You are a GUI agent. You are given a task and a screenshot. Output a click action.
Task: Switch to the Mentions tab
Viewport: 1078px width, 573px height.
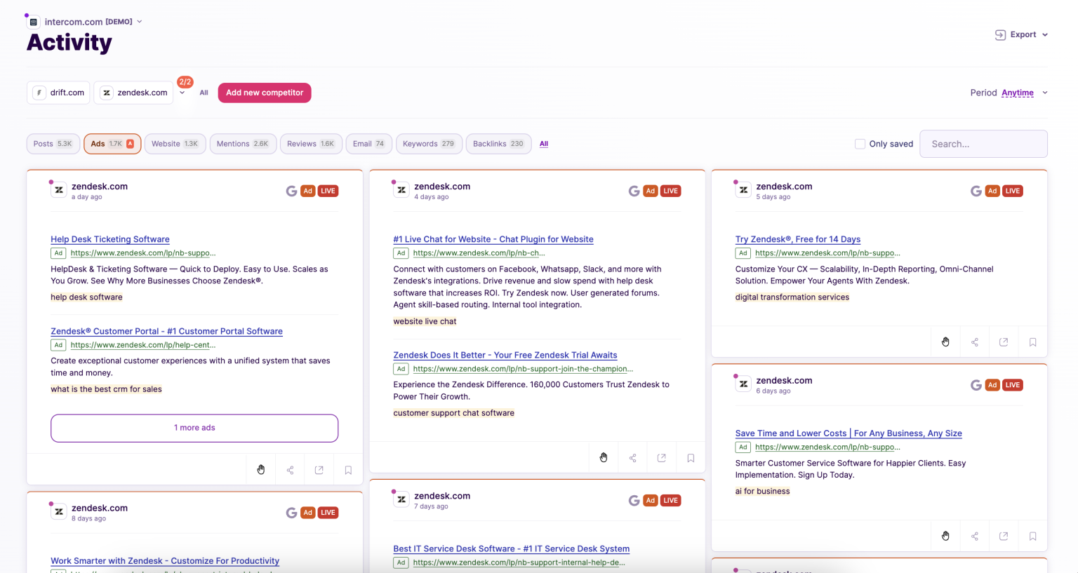(243, 143)
